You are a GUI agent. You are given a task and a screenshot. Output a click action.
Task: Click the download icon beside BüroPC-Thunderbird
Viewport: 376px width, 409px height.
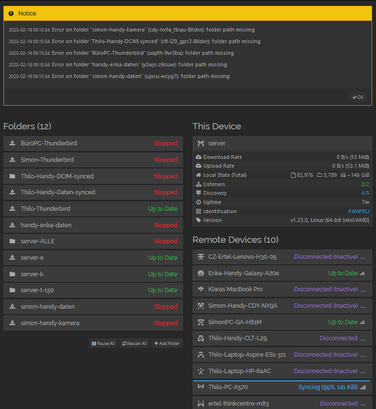(12, 143)
